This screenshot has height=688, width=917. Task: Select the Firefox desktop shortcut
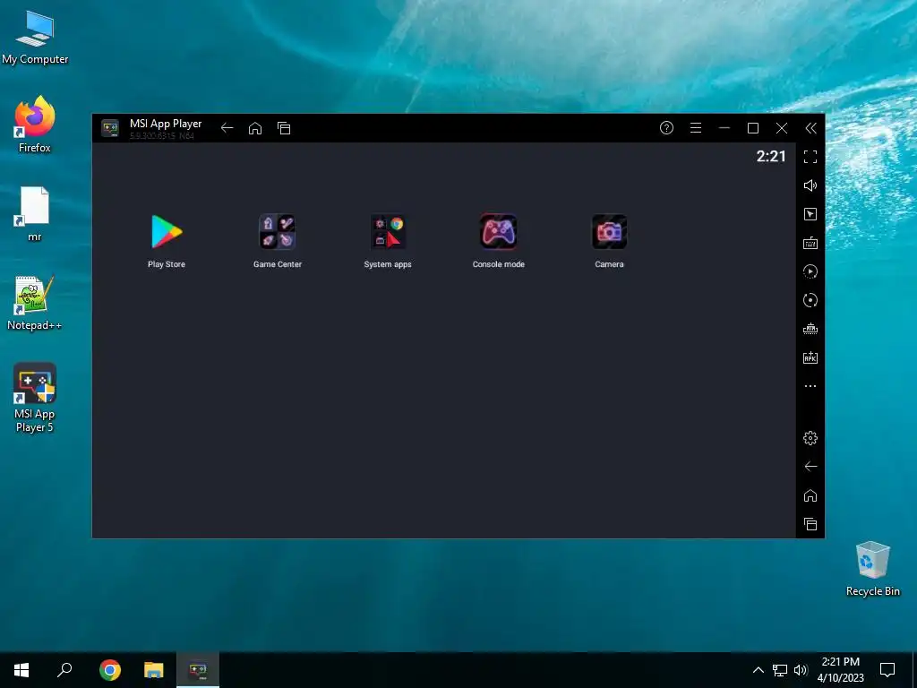coord(35,125)
